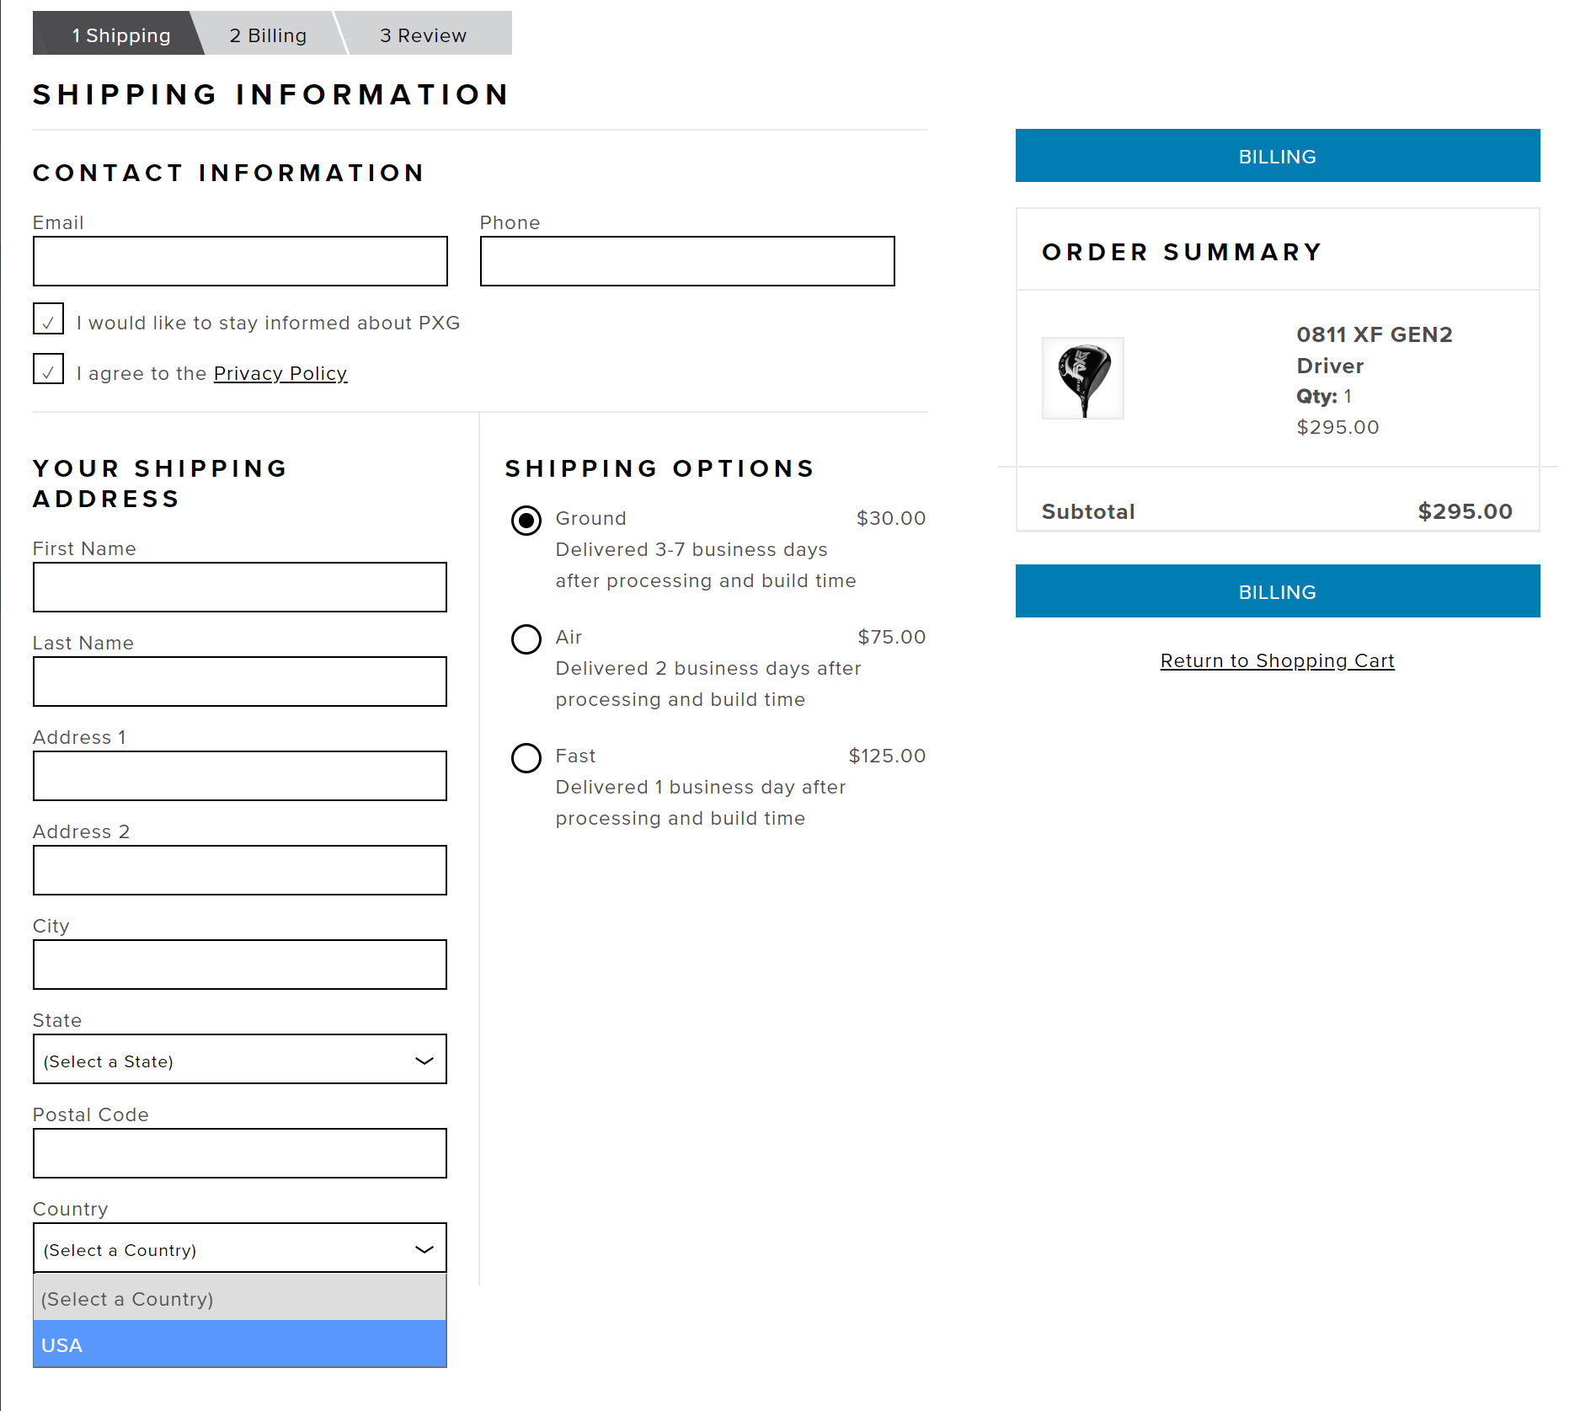The height and width of the screenshot is (1411, 1591).
Task: Select Ground shipping option
Action: pos(526,521)
